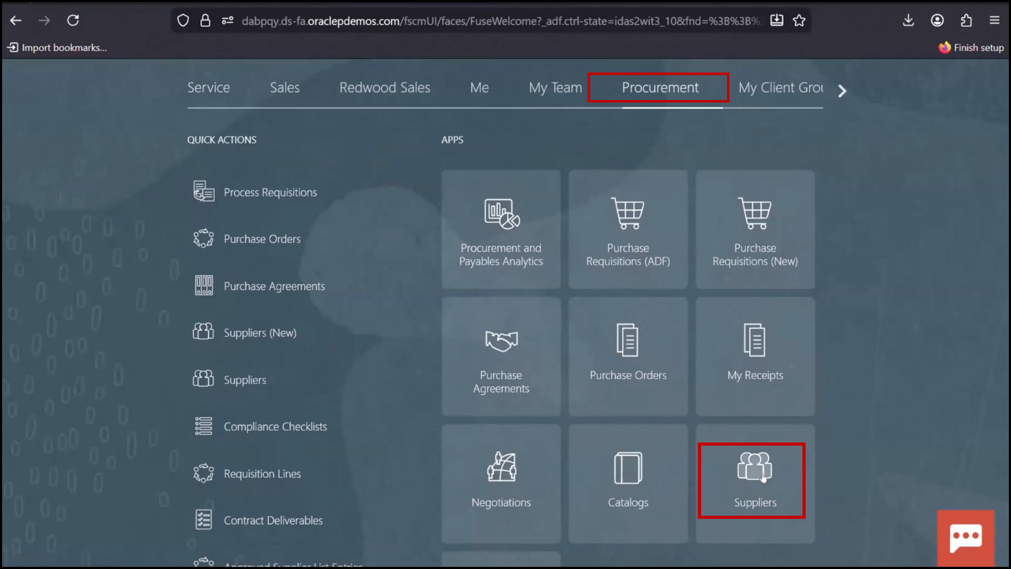Click Import bookmarks in the bookmarks bar
The image size is (1011, 569).
[57, 47]
